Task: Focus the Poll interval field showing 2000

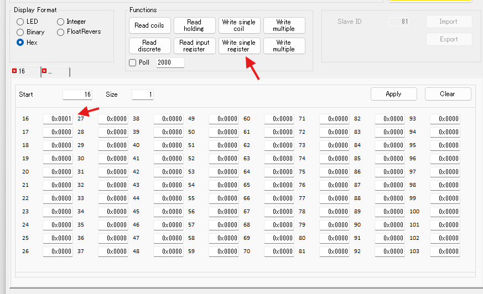Action: (170, 62)
